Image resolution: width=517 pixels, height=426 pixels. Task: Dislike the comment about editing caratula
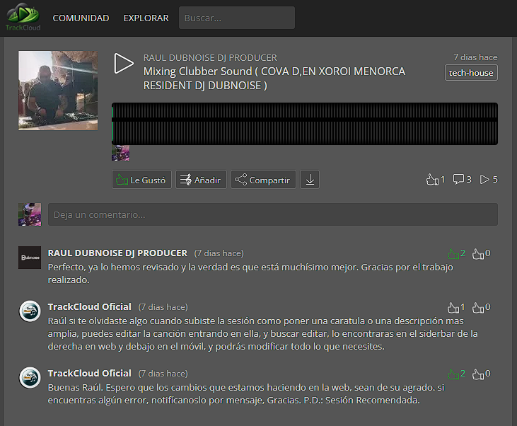coord(478,308)
